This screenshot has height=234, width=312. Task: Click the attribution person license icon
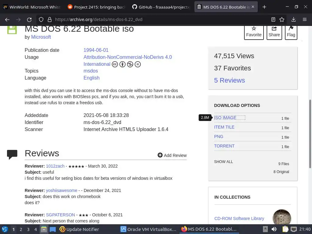pos(122,64)
